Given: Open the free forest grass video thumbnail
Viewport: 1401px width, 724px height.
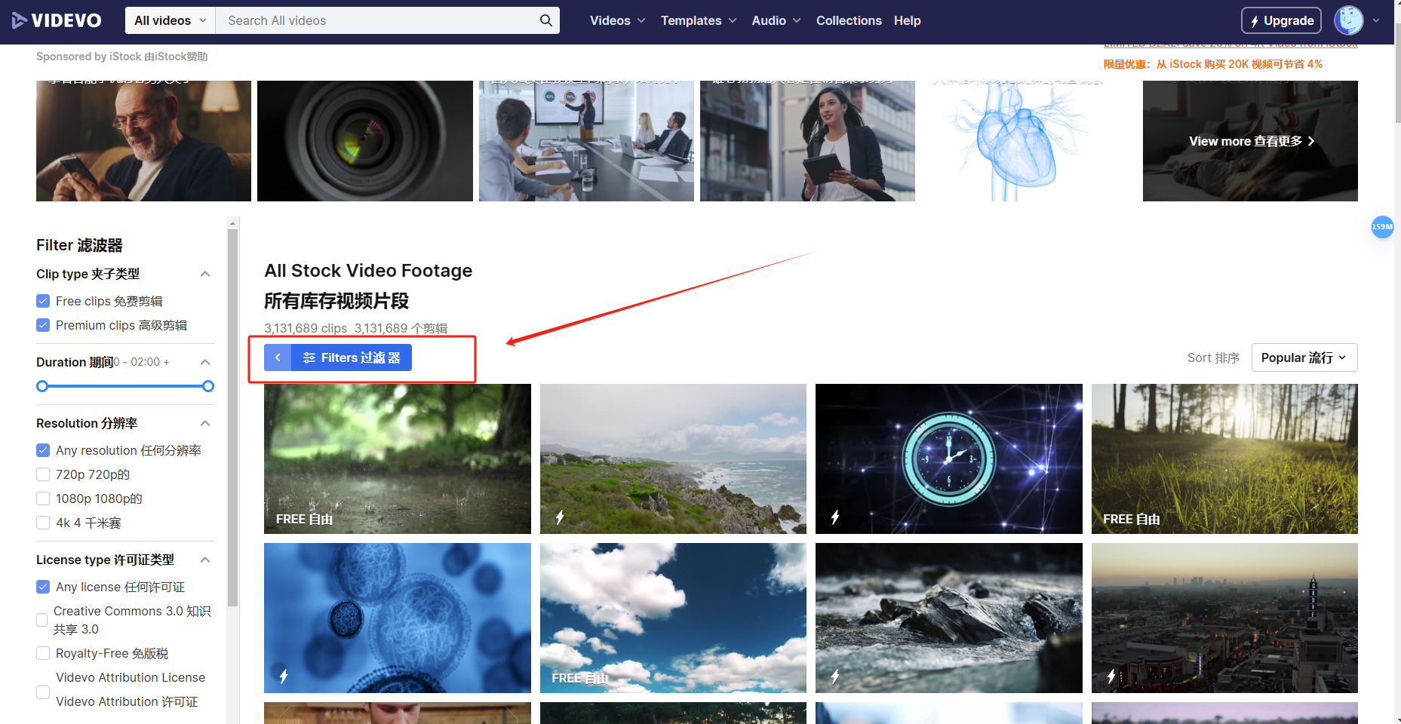Looking at the screenshot, I should tap(1224, 459).
